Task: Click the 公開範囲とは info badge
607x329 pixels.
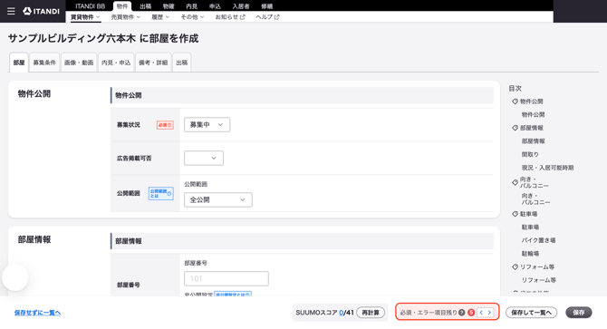Action: click(x=160, y=194)
